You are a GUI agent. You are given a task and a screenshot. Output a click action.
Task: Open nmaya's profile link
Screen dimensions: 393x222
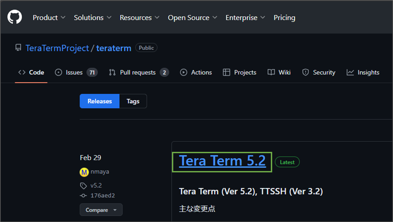pyautogui.click(x=100, y=172)
